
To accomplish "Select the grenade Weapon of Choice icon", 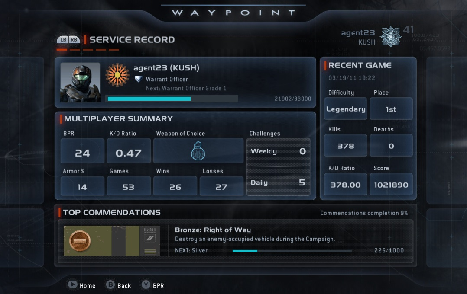I will (x=198, y=151).
